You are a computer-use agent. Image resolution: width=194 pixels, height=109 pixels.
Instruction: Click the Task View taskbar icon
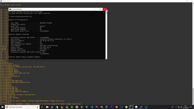click(42, 107)
